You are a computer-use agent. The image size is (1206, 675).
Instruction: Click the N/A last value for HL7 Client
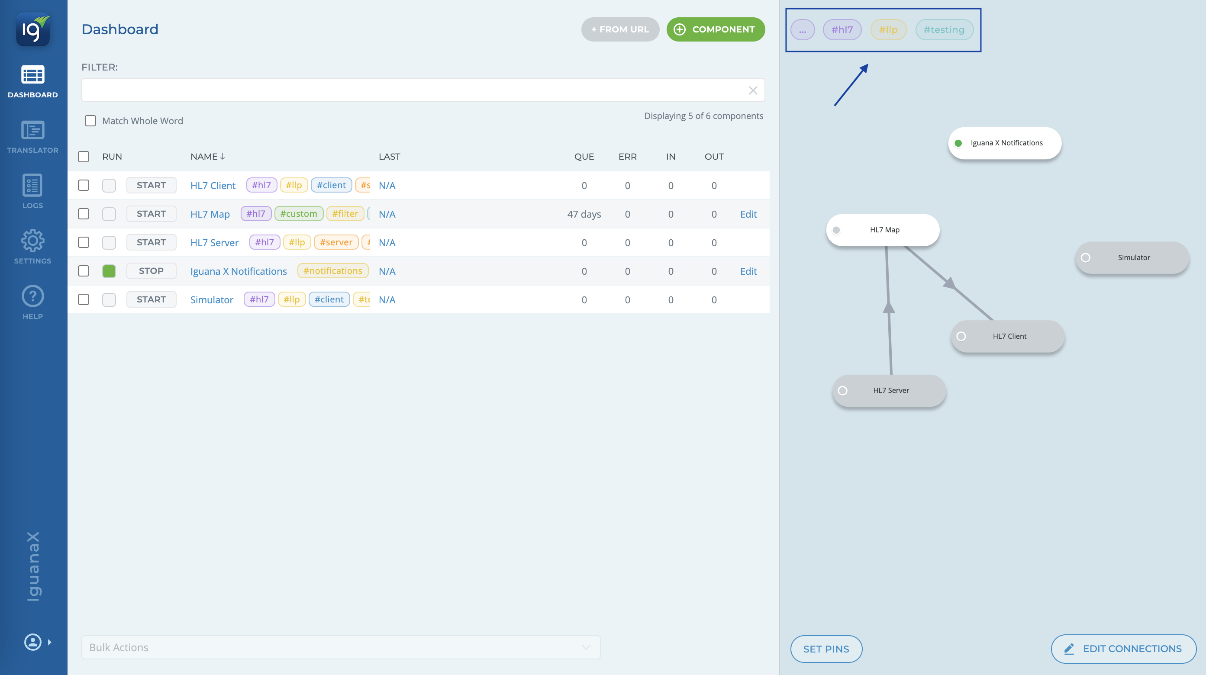pos(387,186)
